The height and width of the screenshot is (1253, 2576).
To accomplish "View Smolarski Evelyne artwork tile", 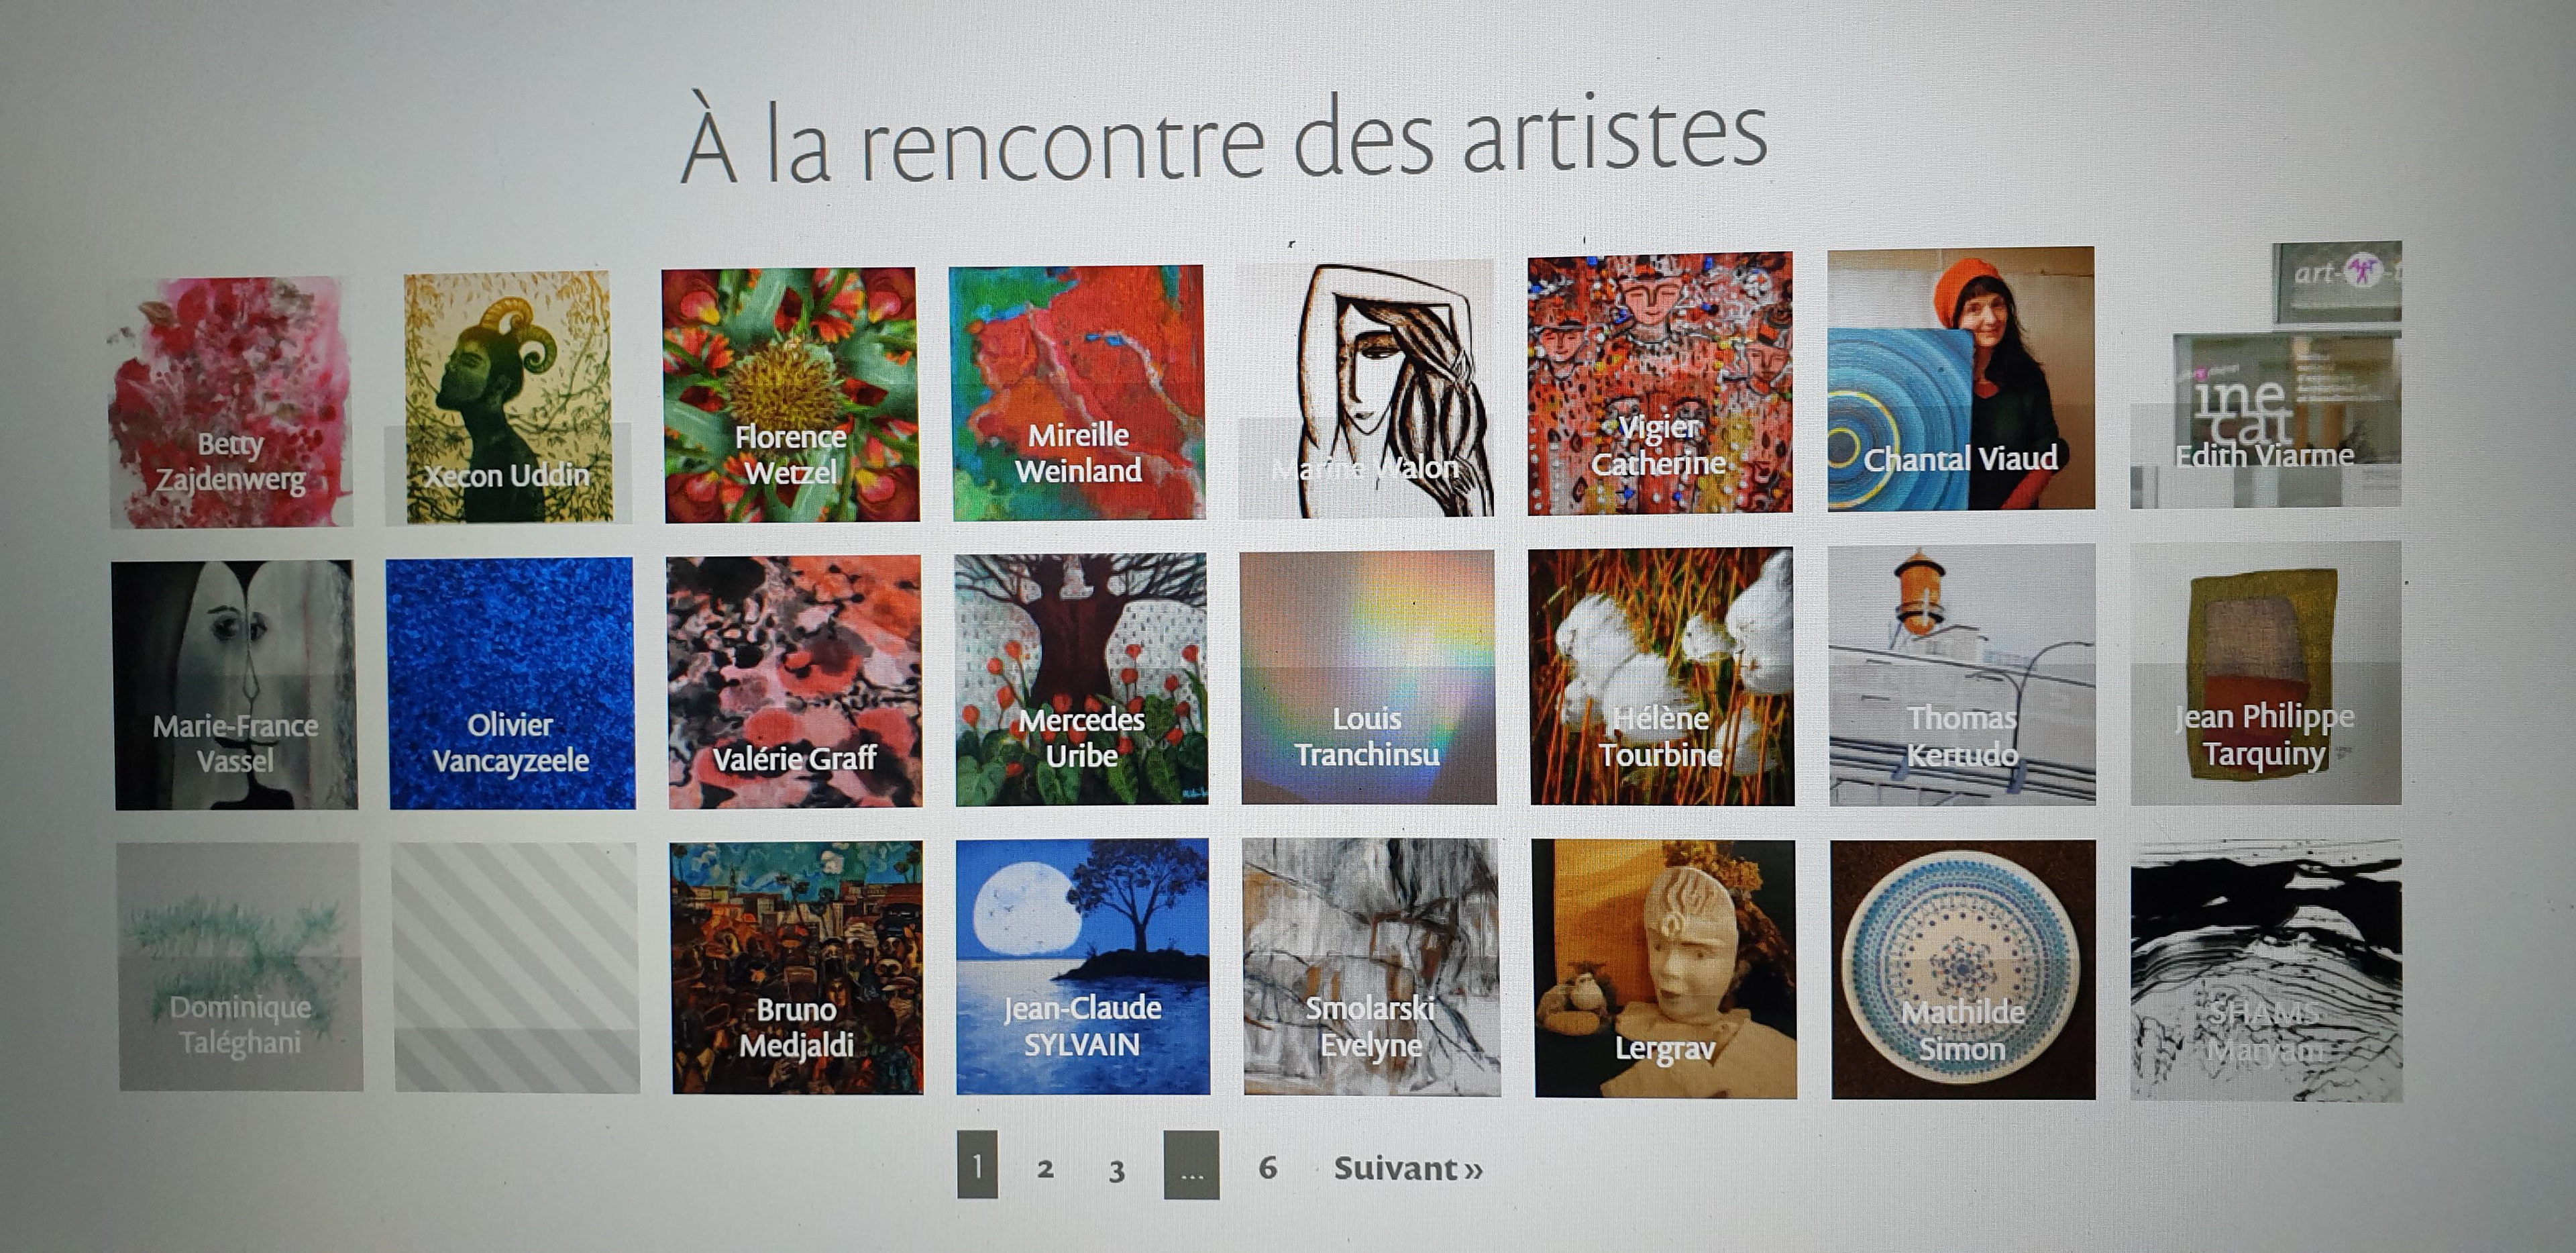I will point(1371,968).
